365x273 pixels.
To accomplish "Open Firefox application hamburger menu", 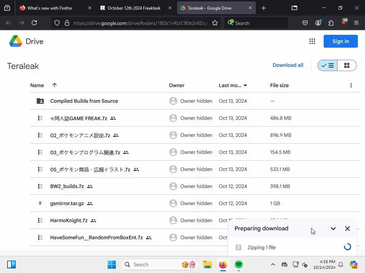I will pyautogui.click(x=356, y=23).
